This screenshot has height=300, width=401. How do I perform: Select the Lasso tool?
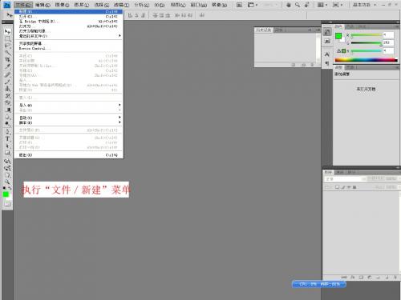[7, 46]
